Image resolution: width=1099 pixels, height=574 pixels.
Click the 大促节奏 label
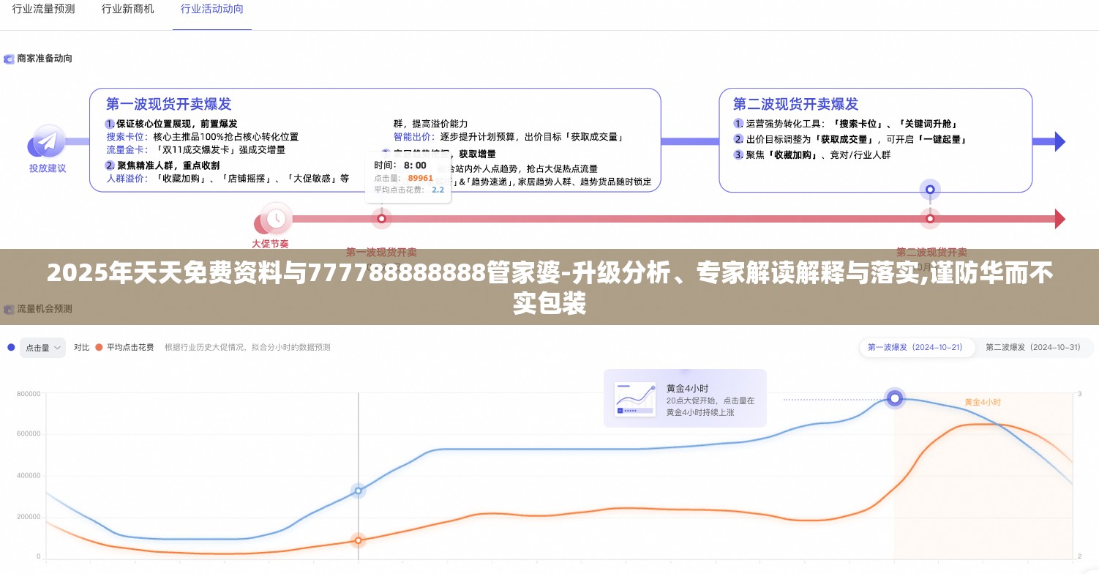click(x=270, y=244)
